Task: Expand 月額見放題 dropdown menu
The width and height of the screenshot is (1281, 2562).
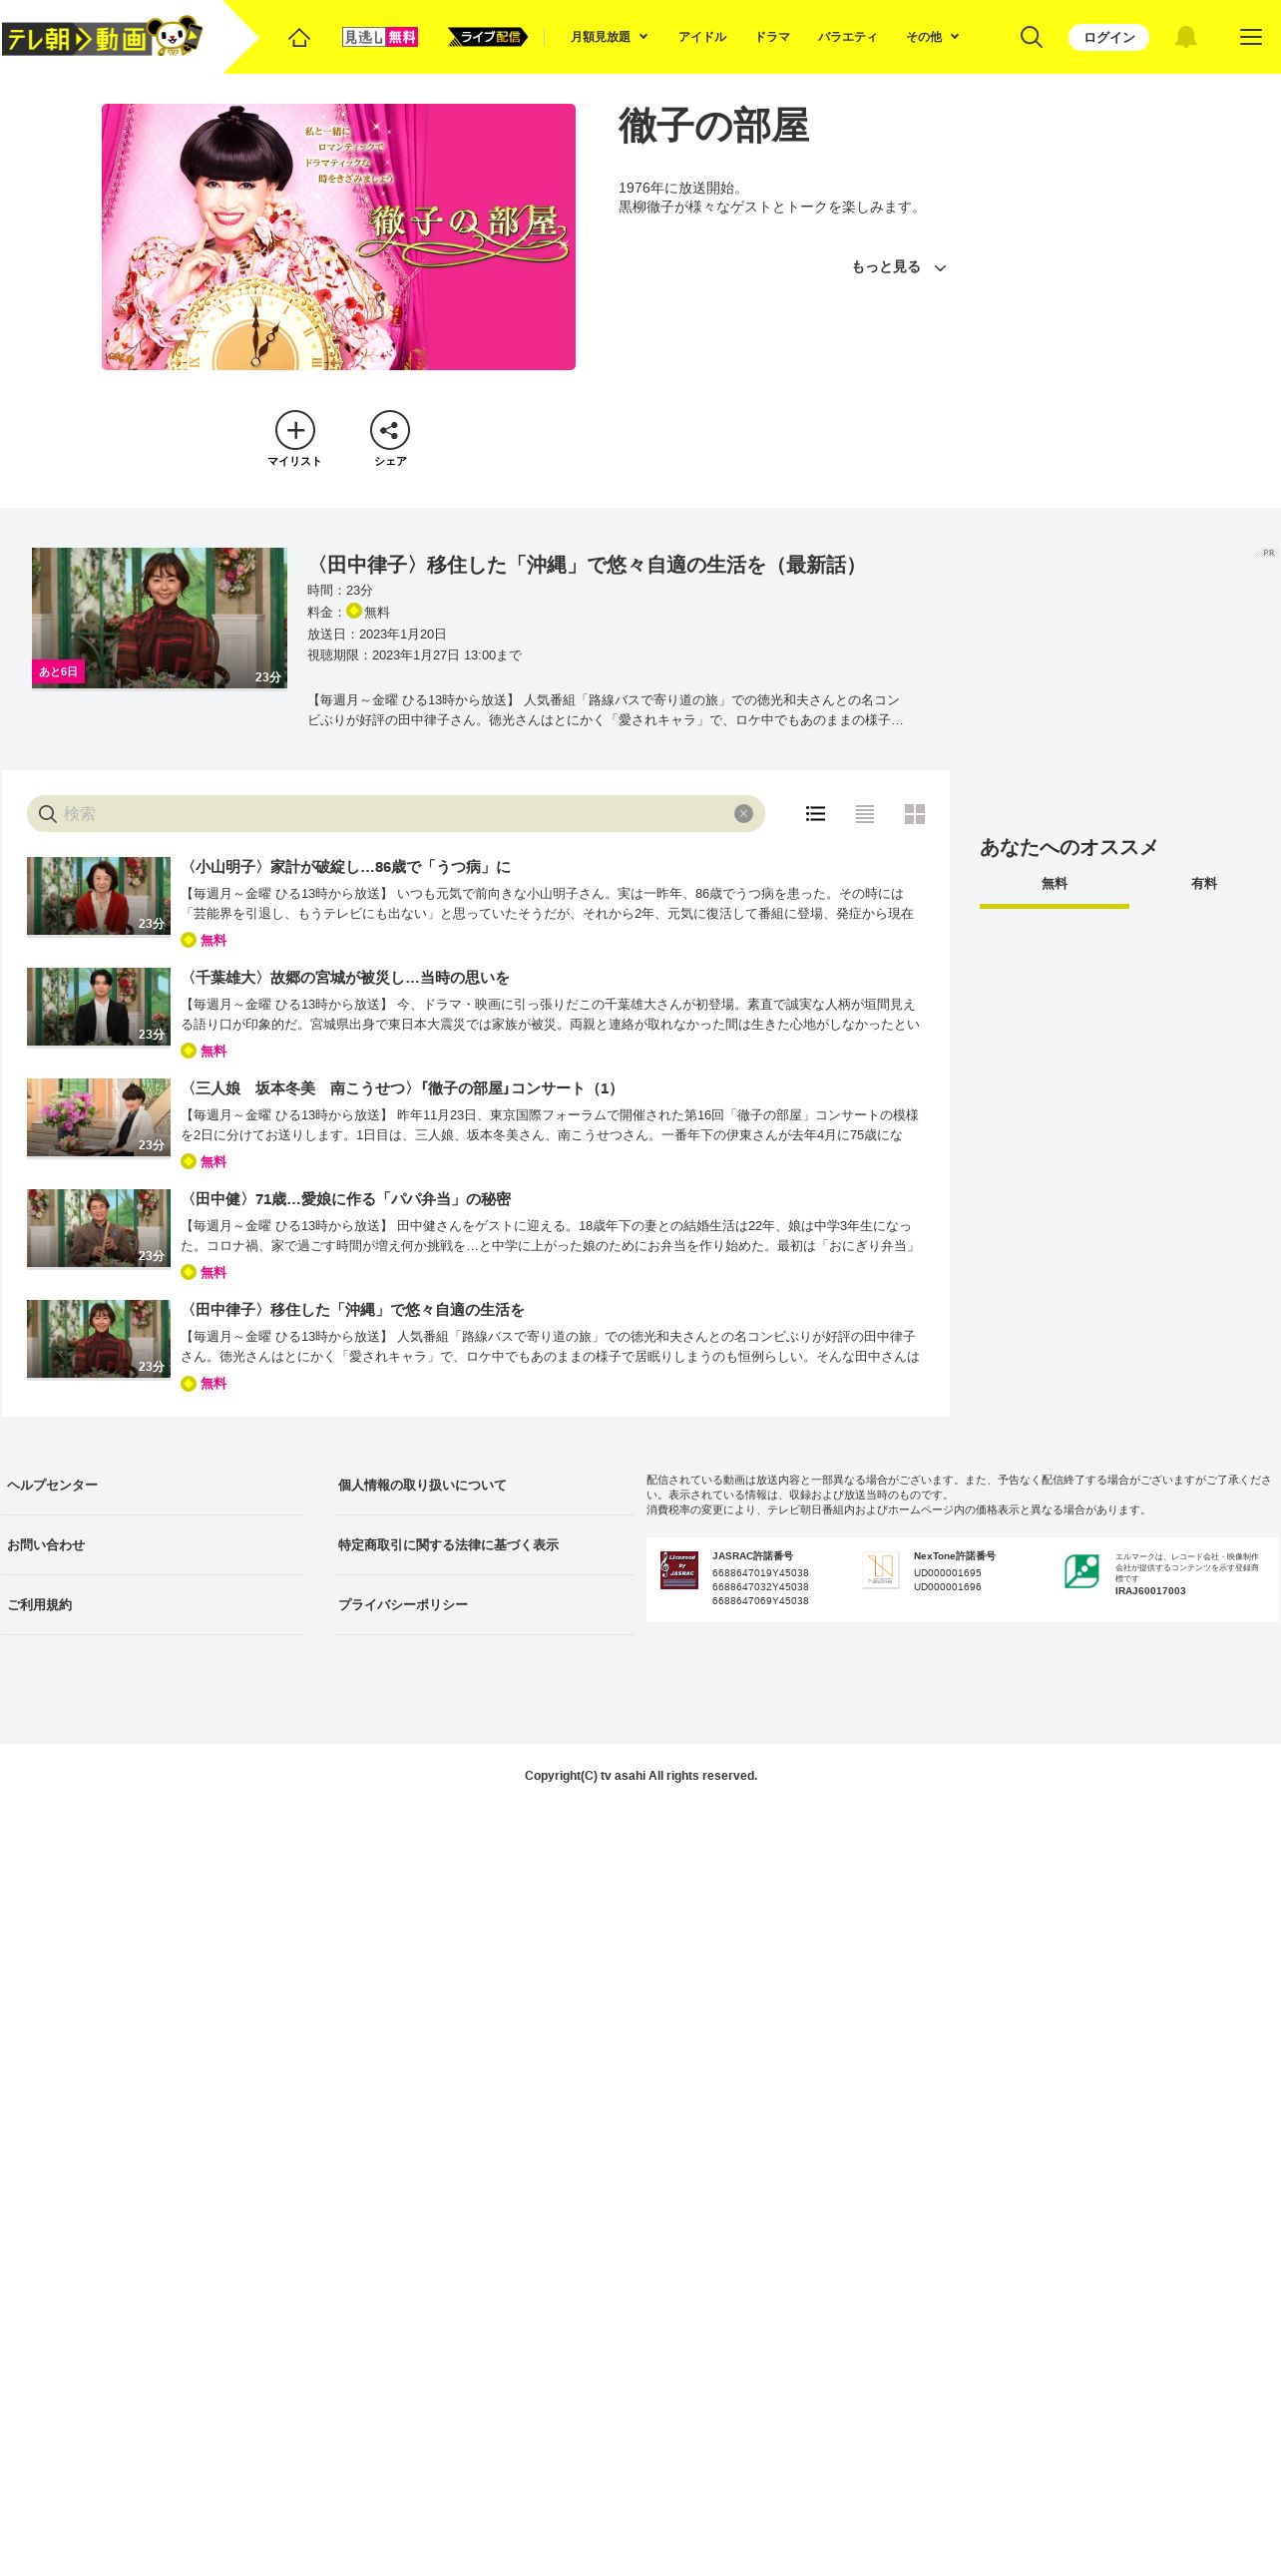Action: (609, 37)
